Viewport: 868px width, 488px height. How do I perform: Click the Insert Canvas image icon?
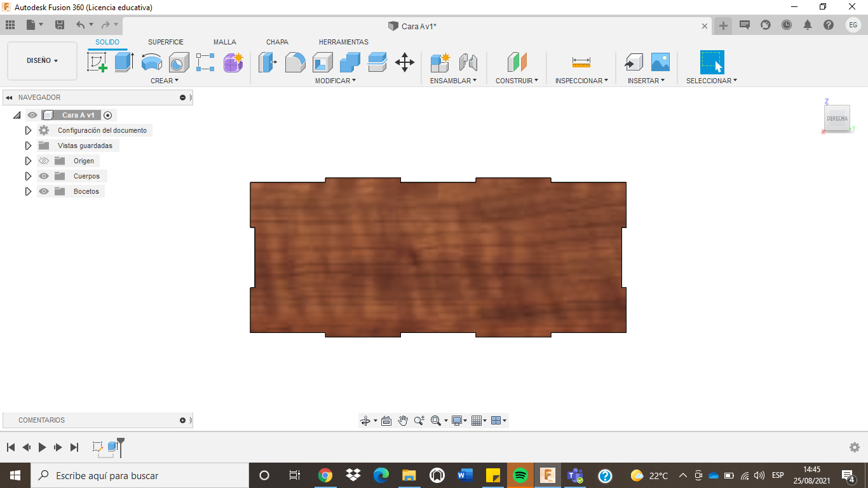(x=660, y=62)
